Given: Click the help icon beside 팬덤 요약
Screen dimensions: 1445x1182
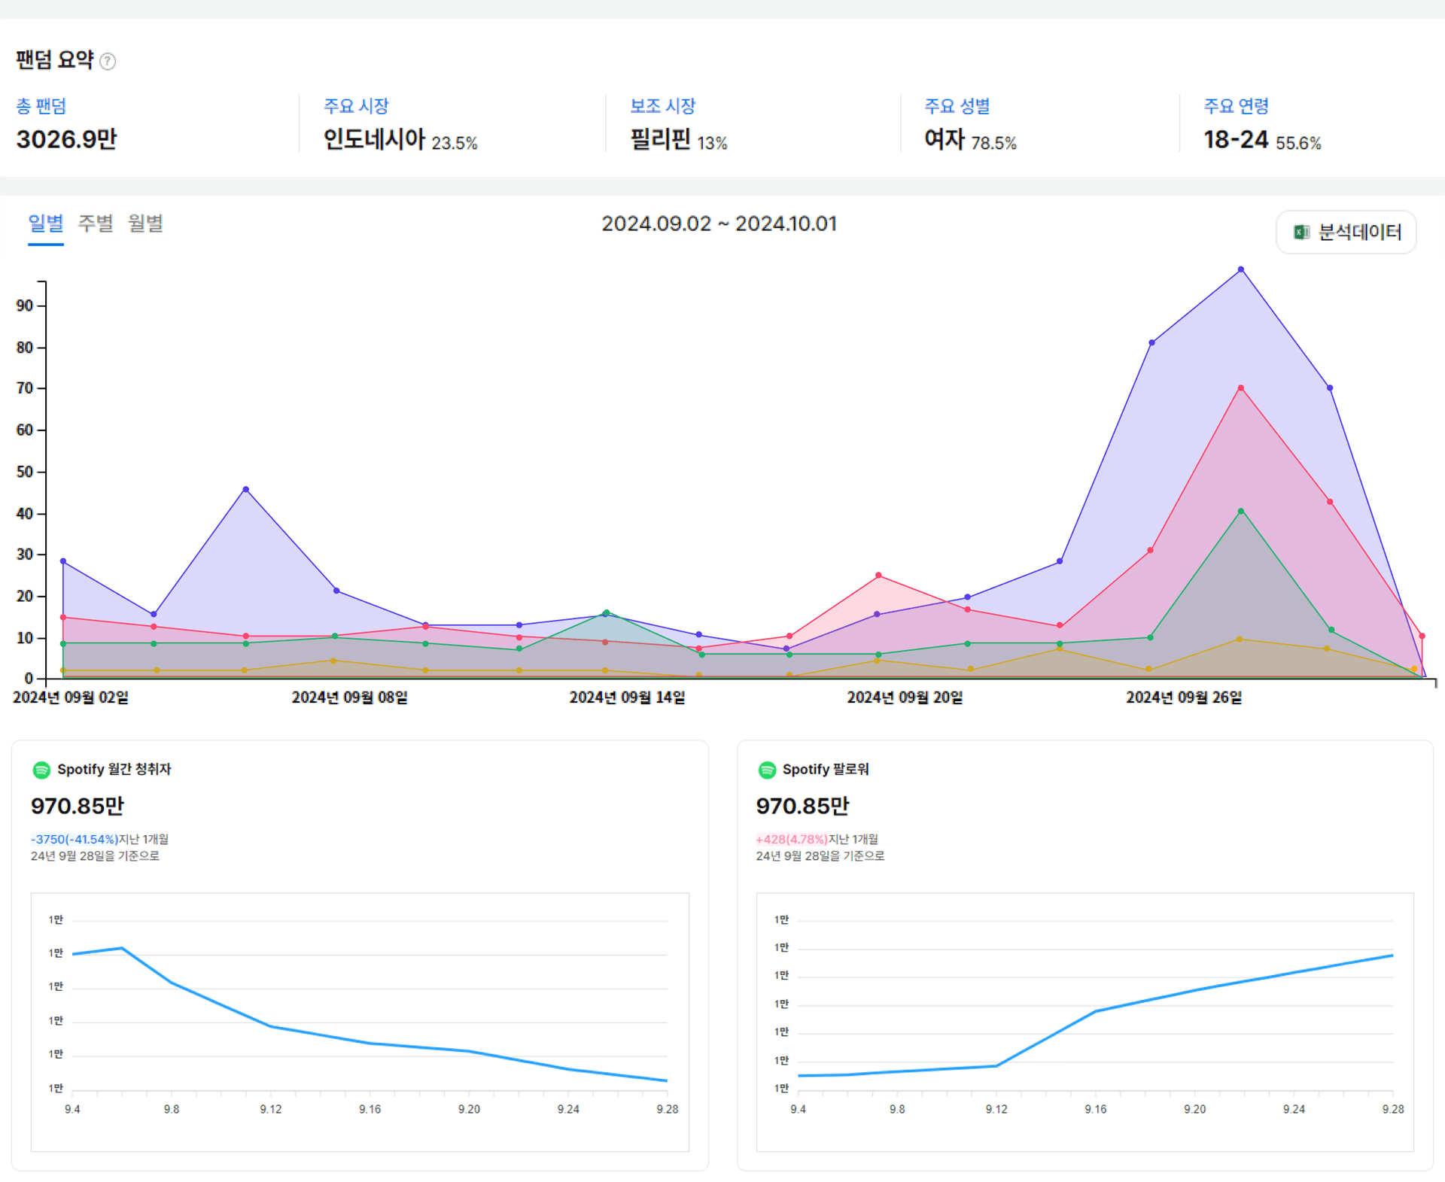Looking at the screenshot, I should [x=108, y=62].
